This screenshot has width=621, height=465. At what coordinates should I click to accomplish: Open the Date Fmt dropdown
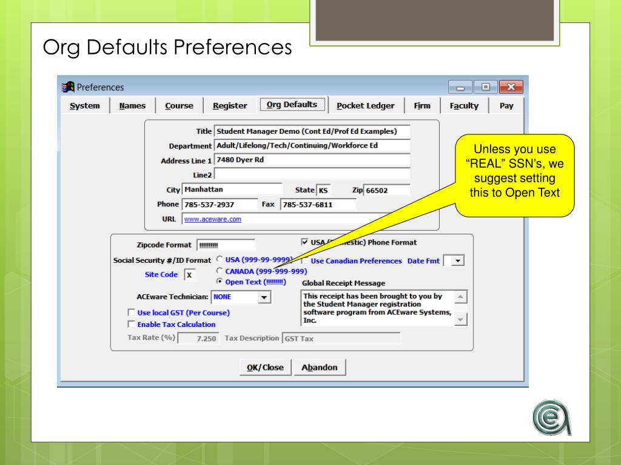(458, 261)
